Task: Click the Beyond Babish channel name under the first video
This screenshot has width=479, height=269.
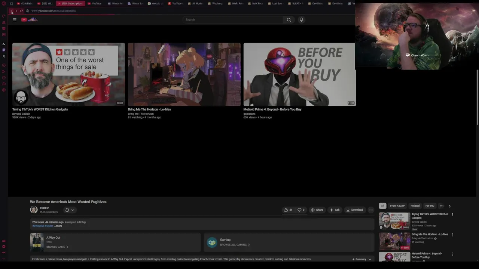Action: point(21,114)
